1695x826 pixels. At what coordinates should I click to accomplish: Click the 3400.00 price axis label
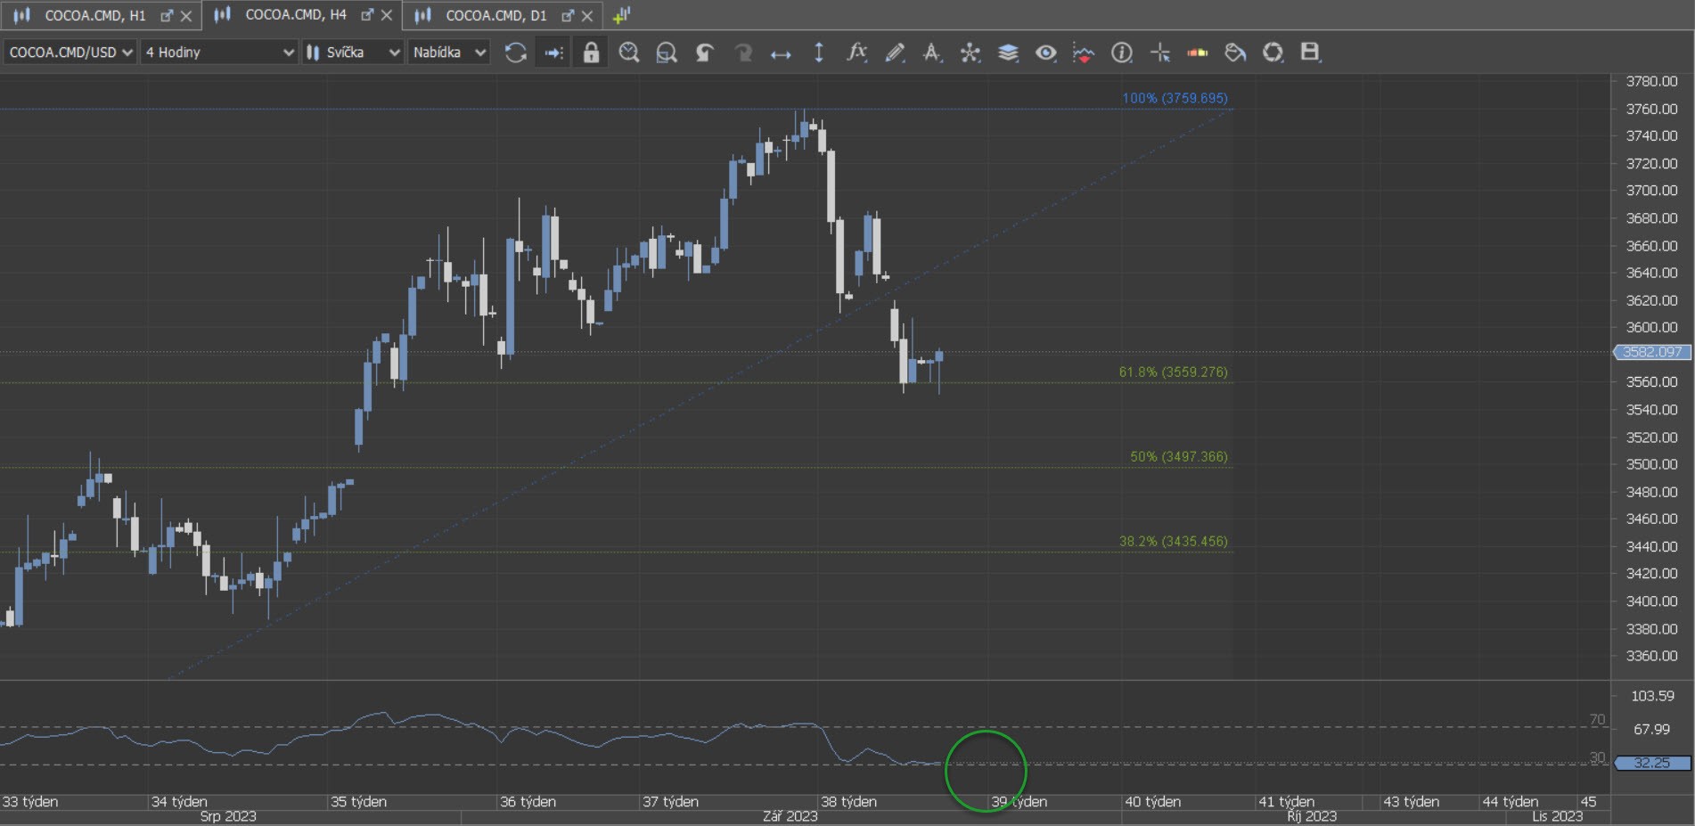pyautogui.click(x=1651, y=601)
